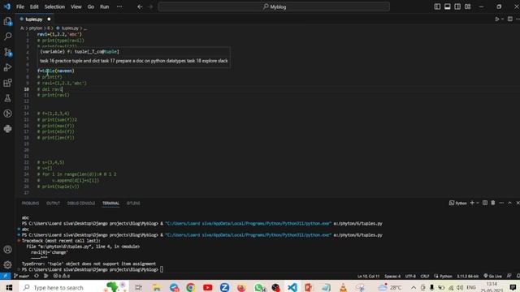Toggle the bottom panel layout
The image size is (520, 292).
click(448, 6)
